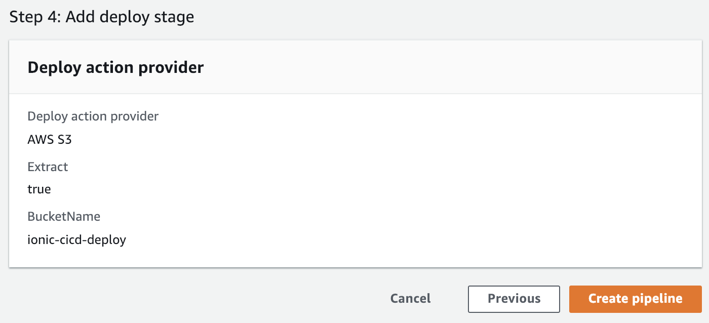This screenshot has width=709, height=323.
Task: Go back with the Previous button
Action: tap(514, 299)
